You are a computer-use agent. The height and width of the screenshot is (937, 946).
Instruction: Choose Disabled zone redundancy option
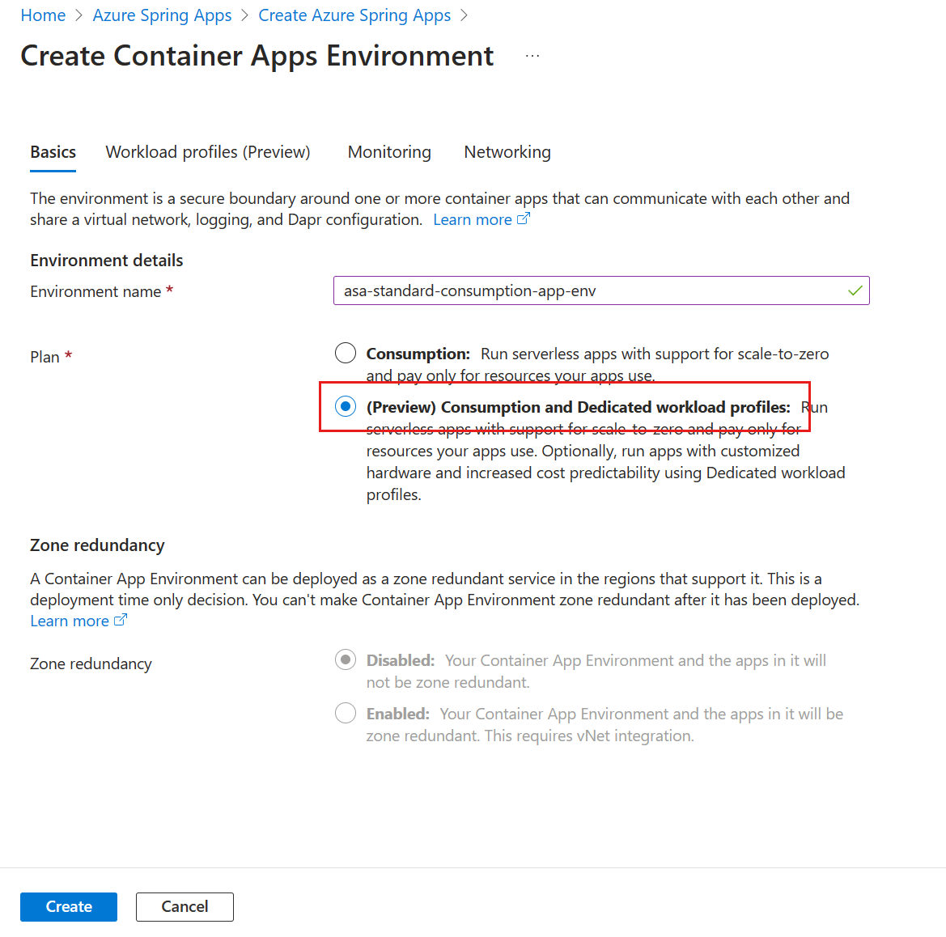click(x=346, y=660)
